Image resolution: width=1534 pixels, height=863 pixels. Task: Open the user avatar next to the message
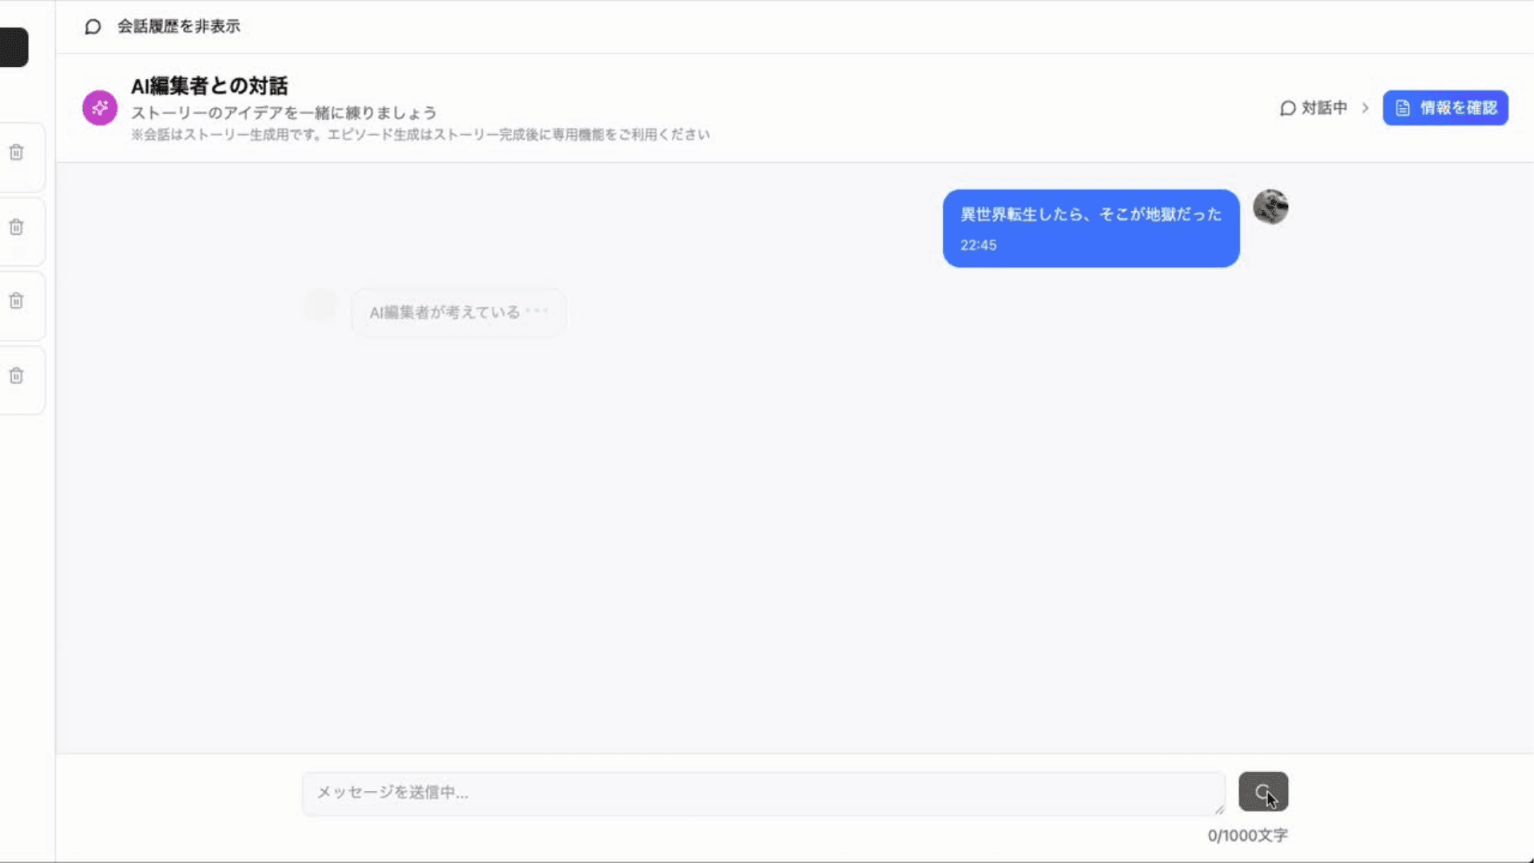[x=1270, y=208]
